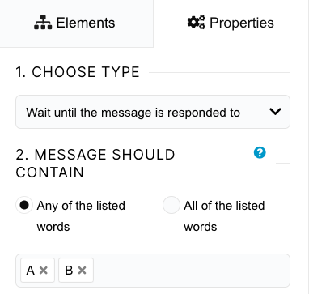Click the '2. MESSAGE SHOULD CONTAIN' section heading
This screenshot has width=309, height=294.
click(x=95, y=164)
